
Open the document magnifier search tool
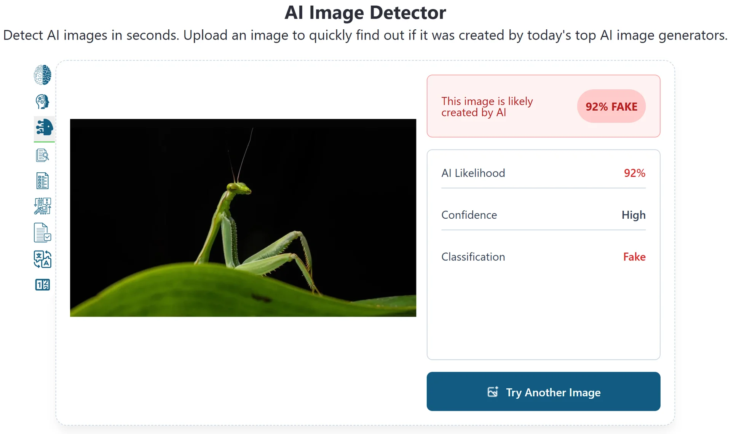coord(42,155)
